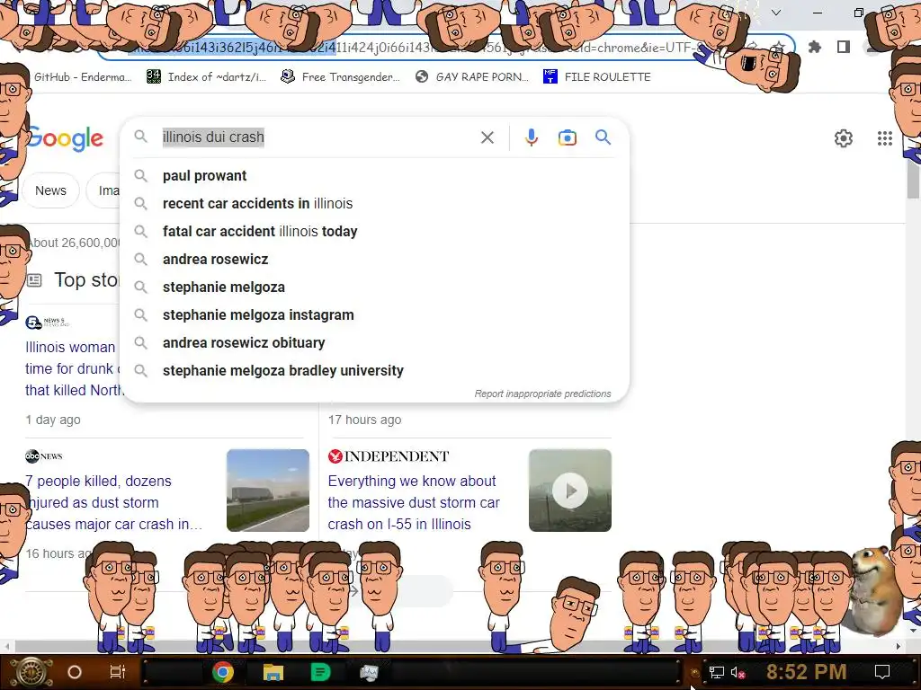The height and width of the screenshot is (690, 921).
Task: Click the Independent source logo
Action: point(389,456)
